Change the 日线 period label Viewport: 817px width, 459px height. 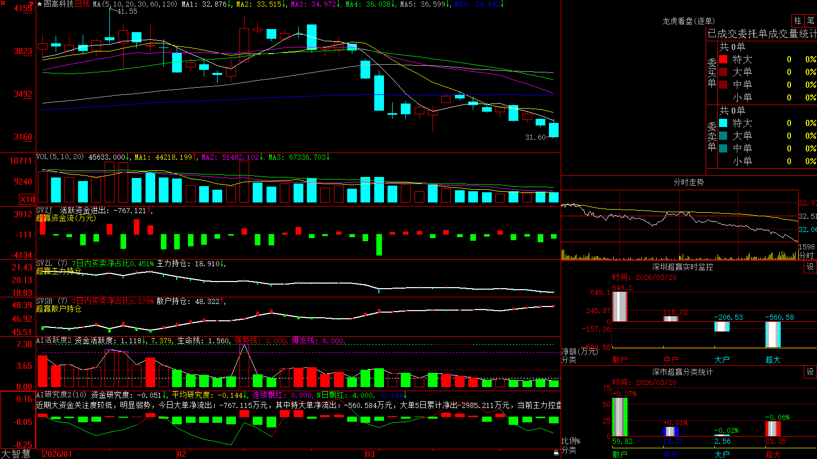pos(82,4)
